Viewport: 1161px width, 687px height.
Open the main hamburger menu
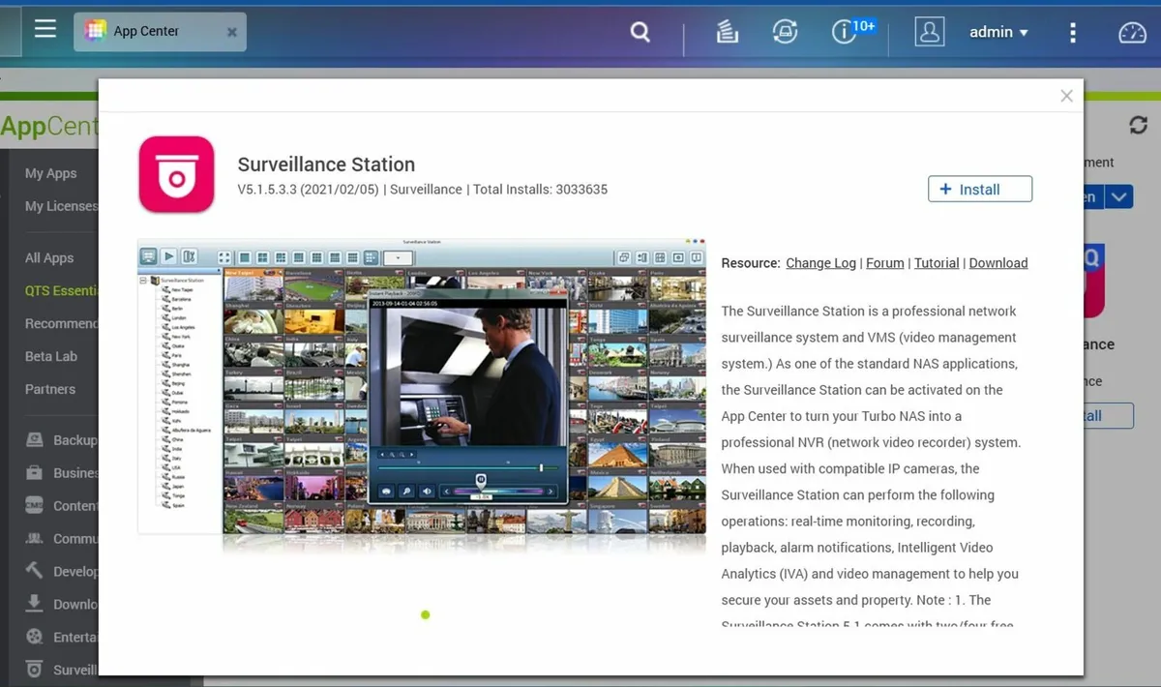pyautogui.click(x=45, y=29)
